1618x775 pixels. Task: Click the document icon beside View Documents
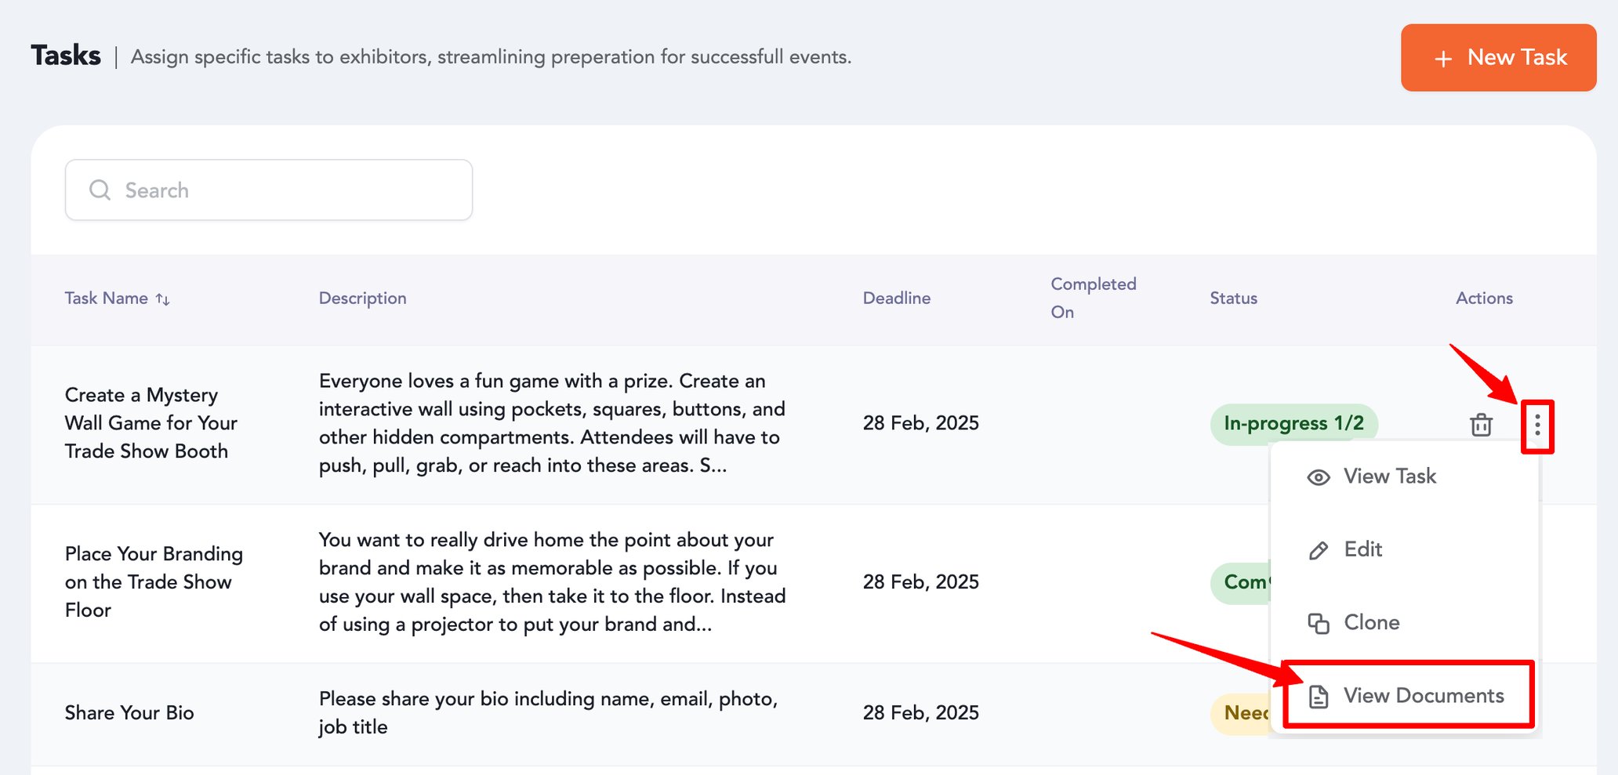pos(1318,695)
